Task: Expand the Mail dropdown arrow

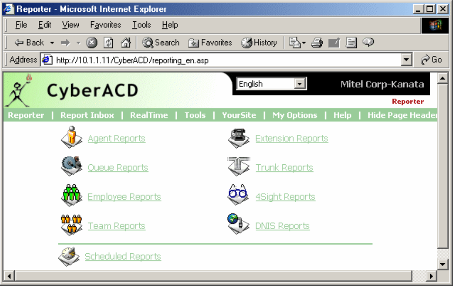Action: 304,43
